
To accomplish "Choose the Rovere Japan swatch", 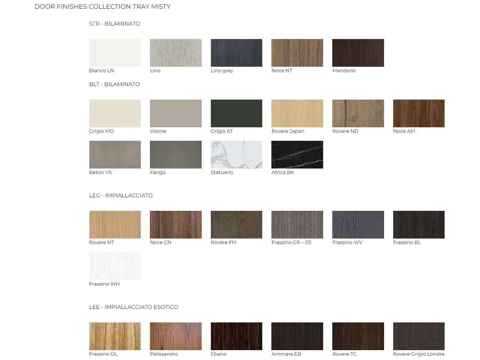I will (x=297, y=113).
